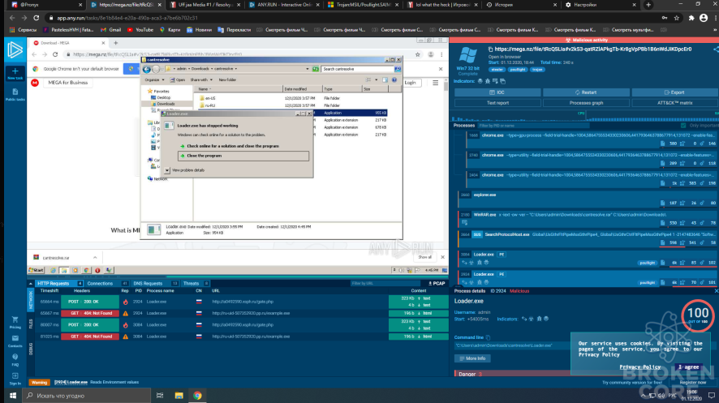The width and height of the screenshot is (719, 403).
Task: Select Loader.exe process with PID 3084
Action: point(588,259)
